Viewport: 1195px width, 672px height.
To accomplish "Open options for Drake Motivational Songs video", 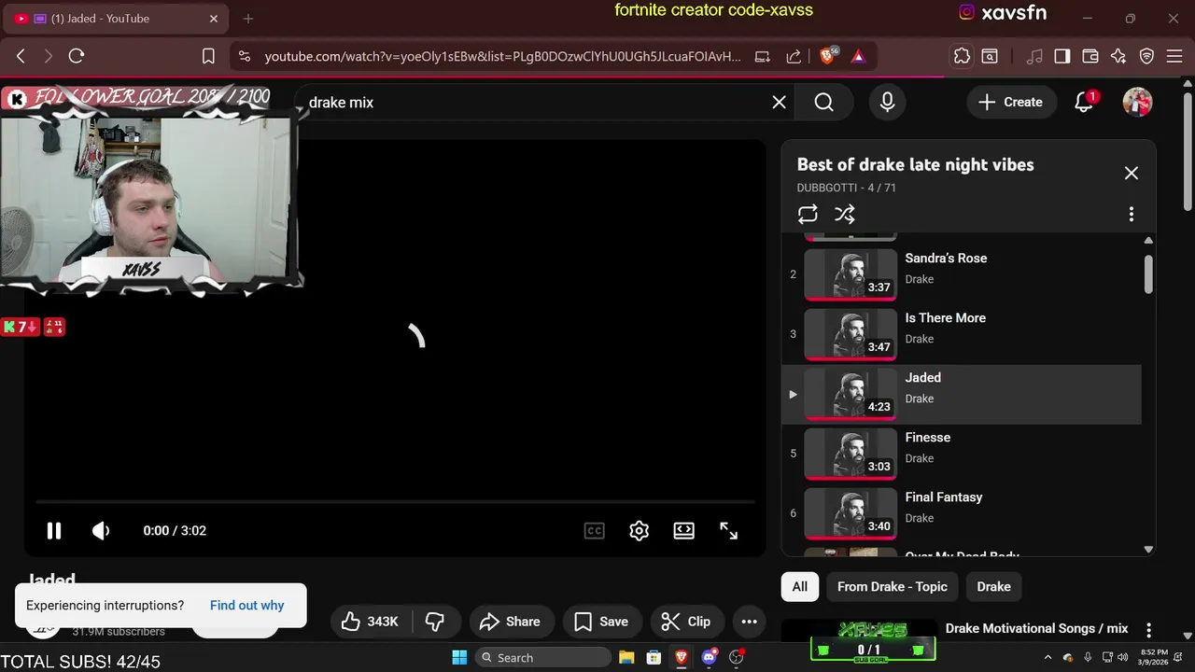I will pyautogui.click(x=1148, y=630).
